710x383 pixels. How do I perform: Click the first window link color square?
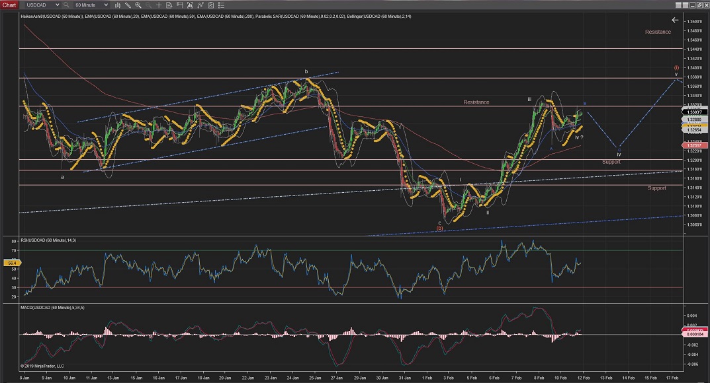[678, 5]
